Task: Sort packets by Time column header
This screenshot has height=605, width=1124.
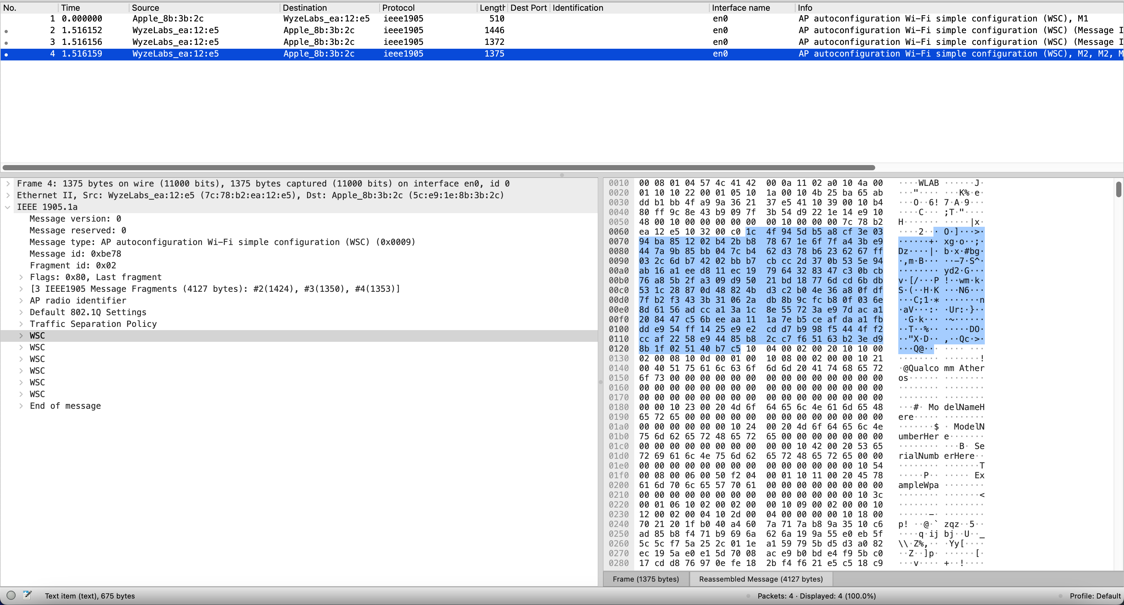Action: coord(93,8)
